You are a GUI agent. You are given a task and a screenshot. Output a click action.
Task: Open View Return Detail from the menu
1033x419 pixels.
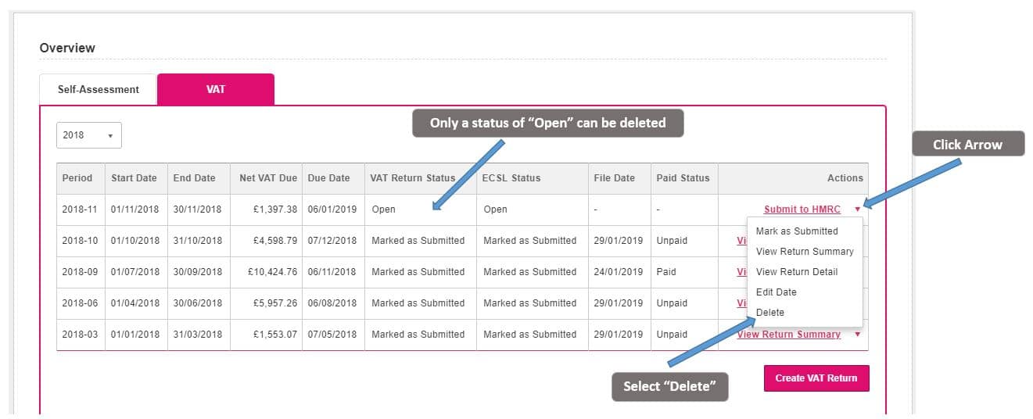796,272
